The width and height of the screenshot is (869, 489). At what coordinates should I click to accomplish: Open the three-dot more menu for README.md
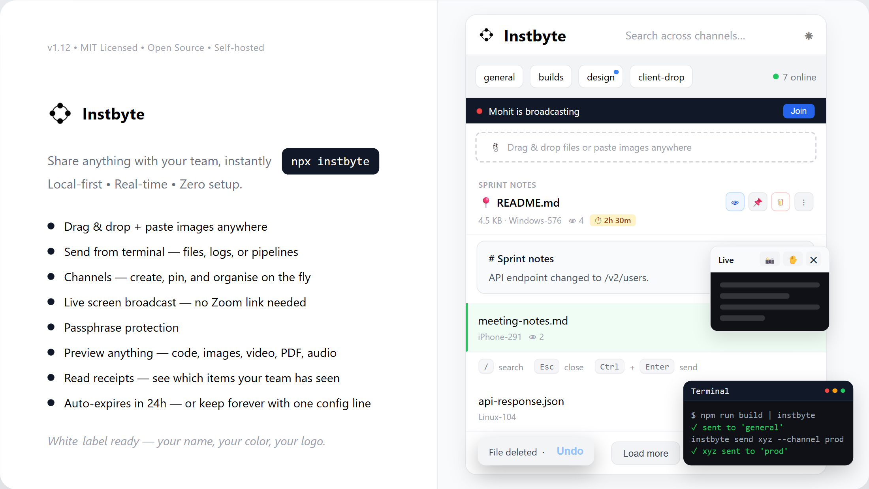click(803, 202)
